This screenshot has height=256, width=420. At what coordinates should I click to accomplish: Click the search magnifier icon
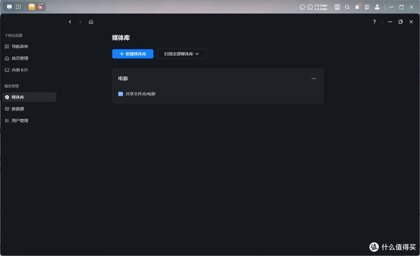pyautogui.click(x=347, y=7)
